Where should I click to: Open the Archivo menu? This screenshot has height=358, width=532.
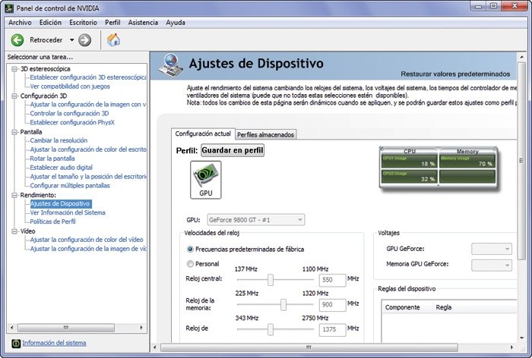pyautogui.click(x=20, y=23)
